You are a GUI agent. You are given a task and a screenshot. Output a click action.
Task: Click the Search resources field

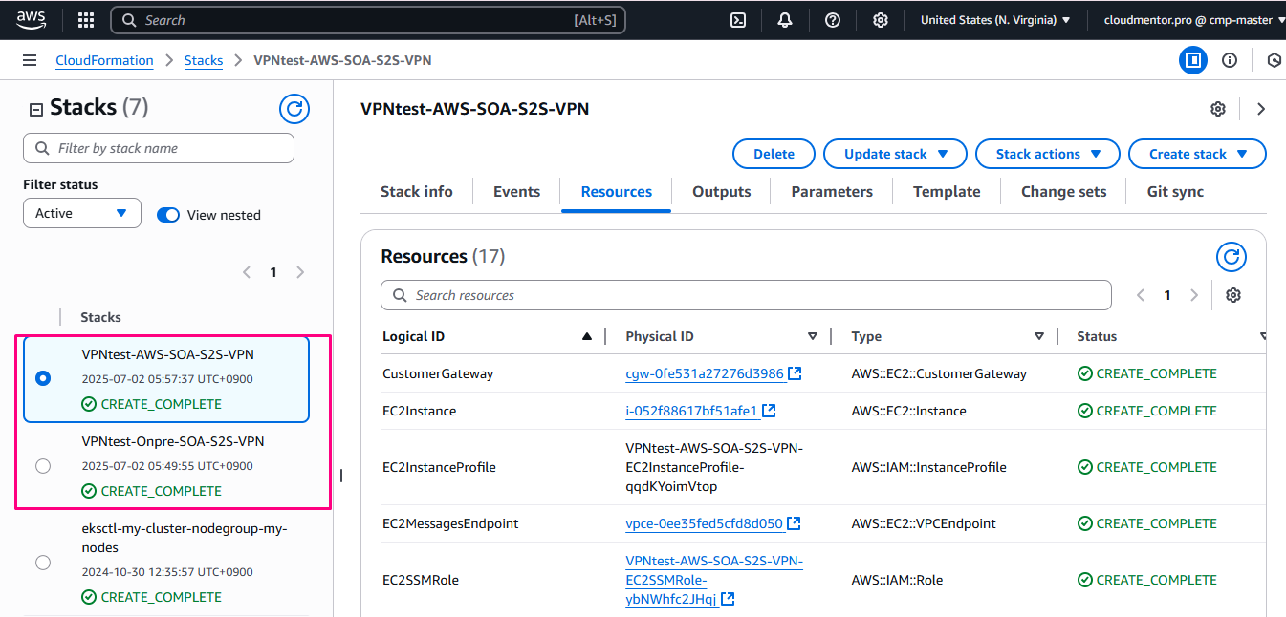click(x=746, y=295)
